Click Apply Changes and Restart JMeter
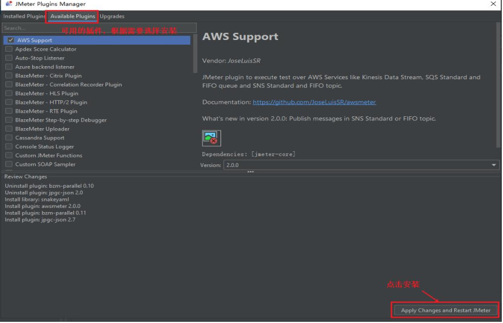Viewport: 503px width, 323px height. (x=446, y=310)
